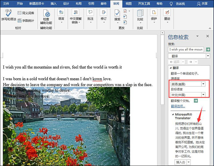
Task: Switch to the Home (开始) tab
Action: coord(20,4)
